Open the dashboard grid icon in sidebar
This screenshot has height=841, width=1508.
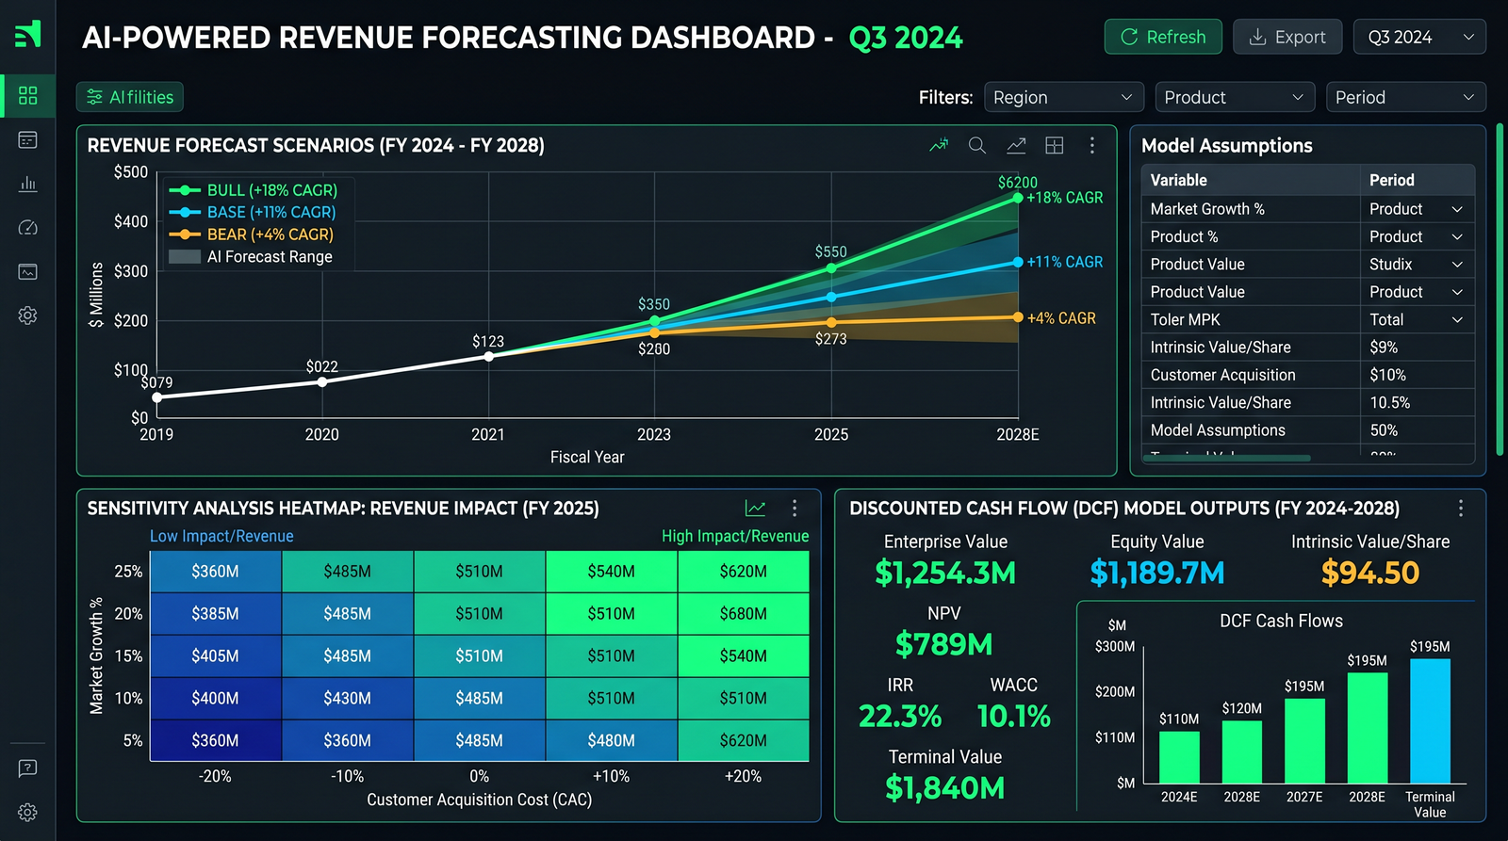(27, 95)
